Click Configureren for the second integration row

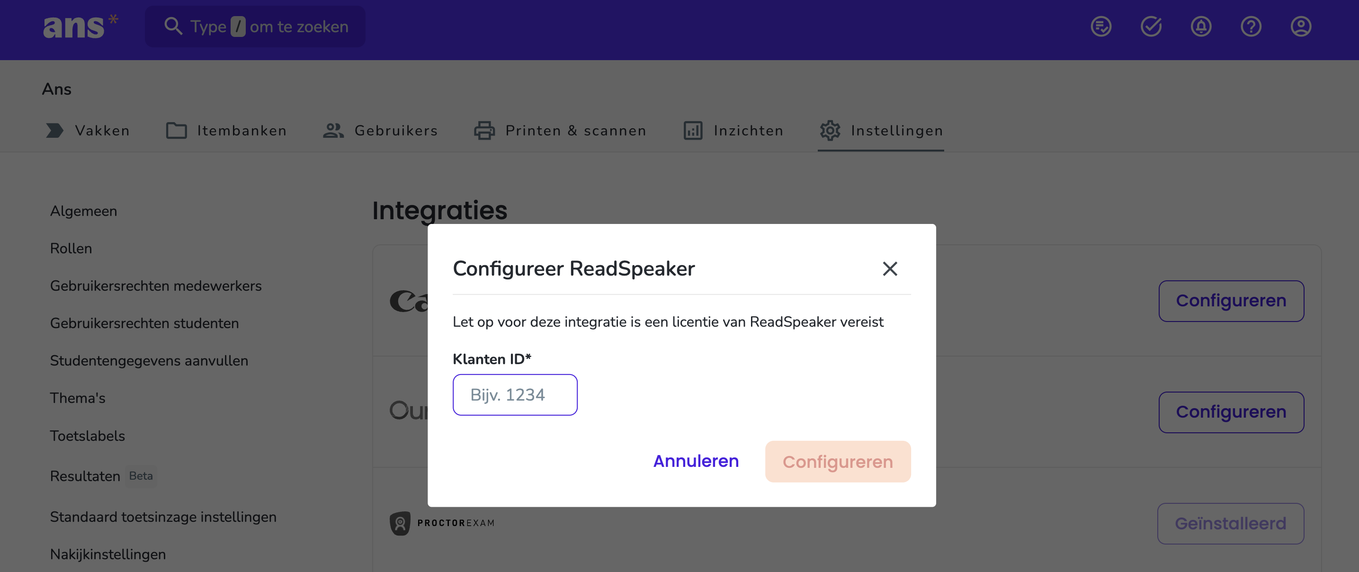tap(1231, 412)
